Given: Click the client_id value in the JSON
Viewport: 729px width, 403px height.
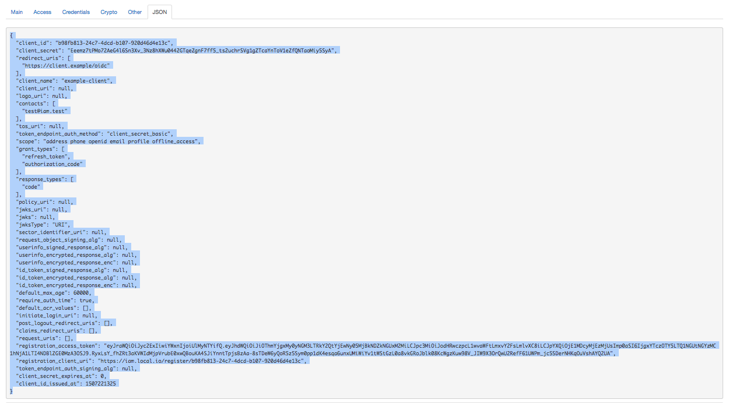Looking at the screenshot, I should (x=113, y=43).
